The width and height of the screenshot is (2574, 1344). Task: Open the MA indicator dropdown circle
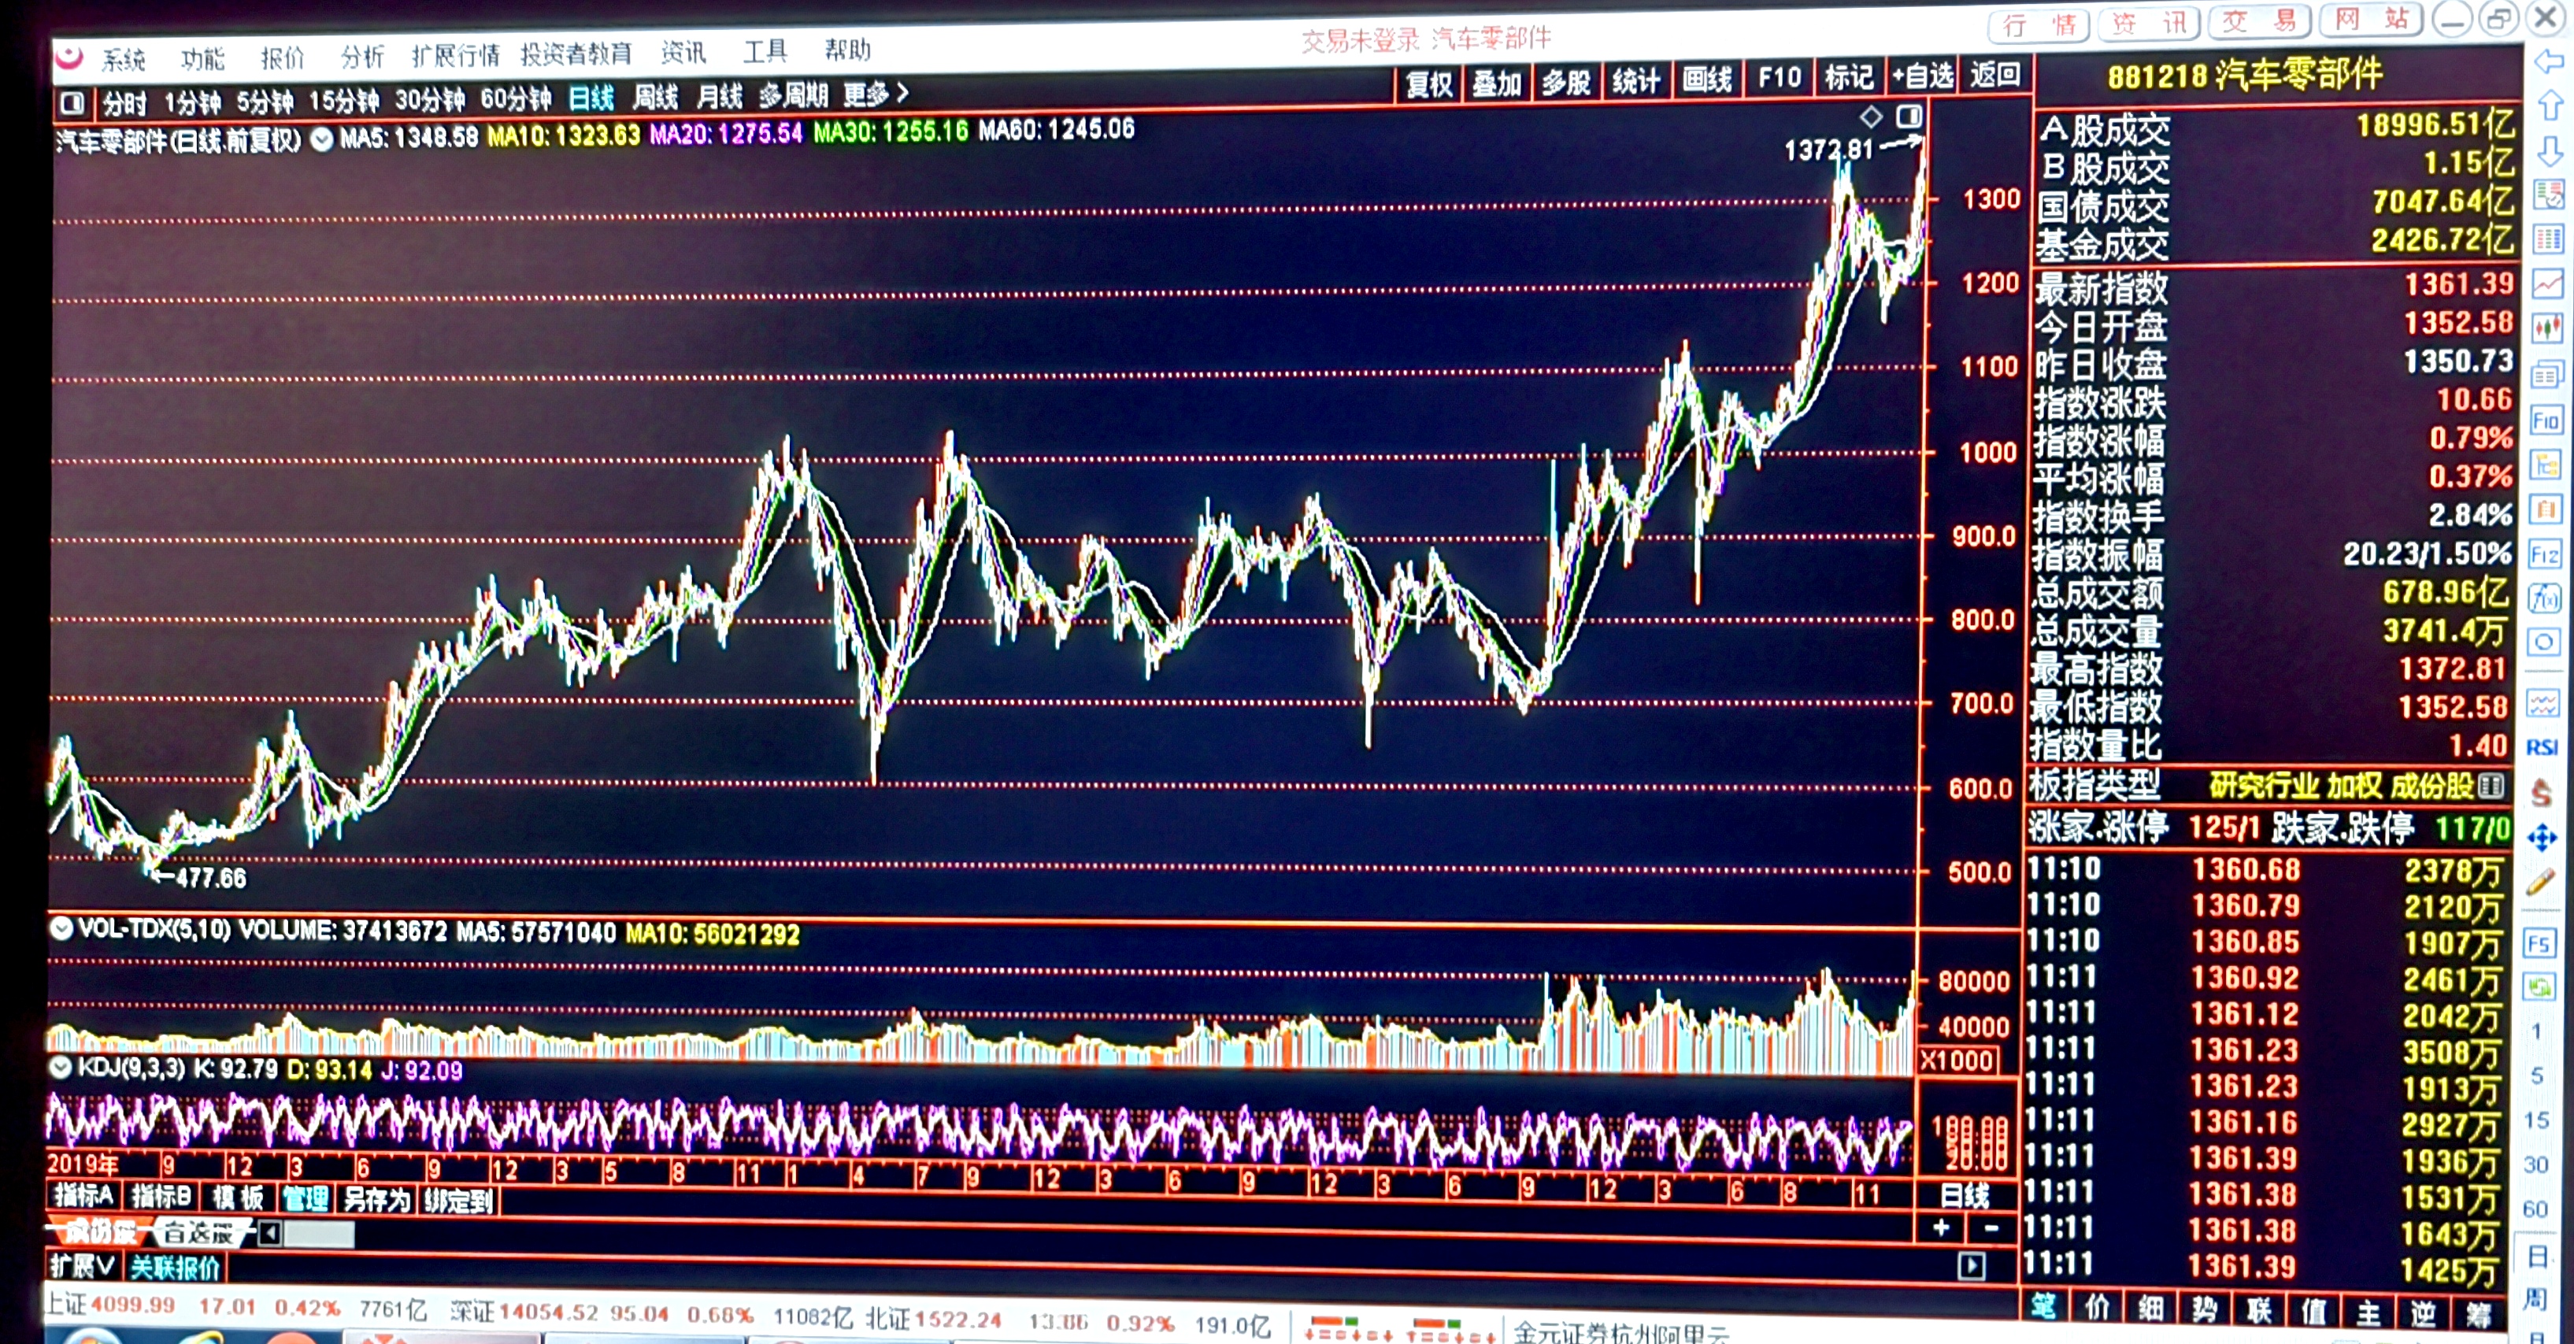322,140
